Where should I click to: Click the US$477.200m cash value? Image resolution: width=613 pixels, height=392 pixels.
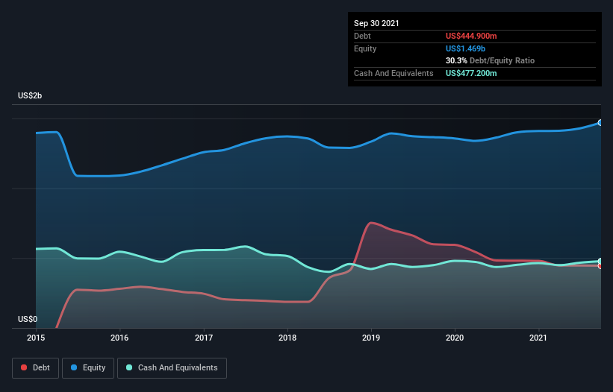tap(471, 73)
